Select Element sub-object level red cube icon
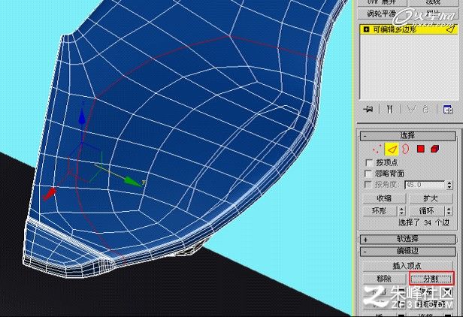The height and width of the screenshot is (317, 463). 435,149
